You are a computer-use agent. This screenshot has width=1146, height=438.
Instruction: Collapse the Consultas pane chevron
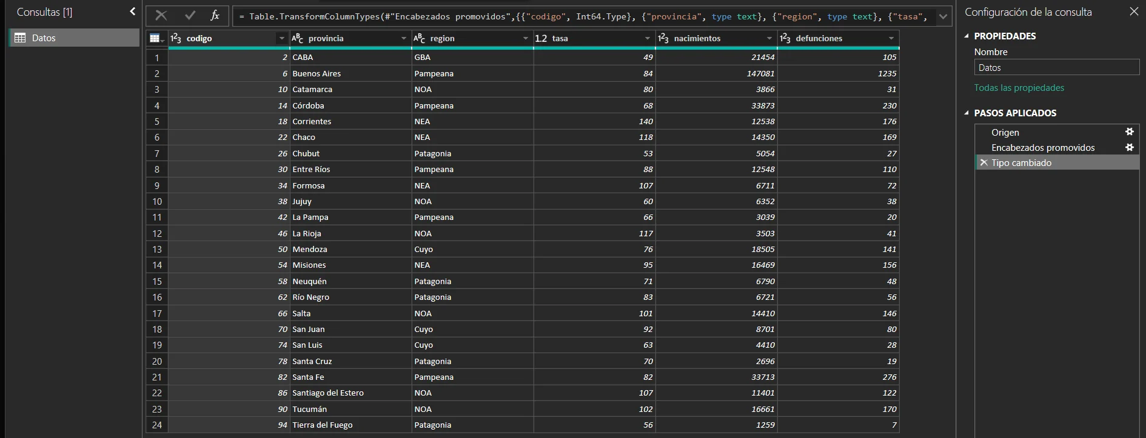coord(132,12)
